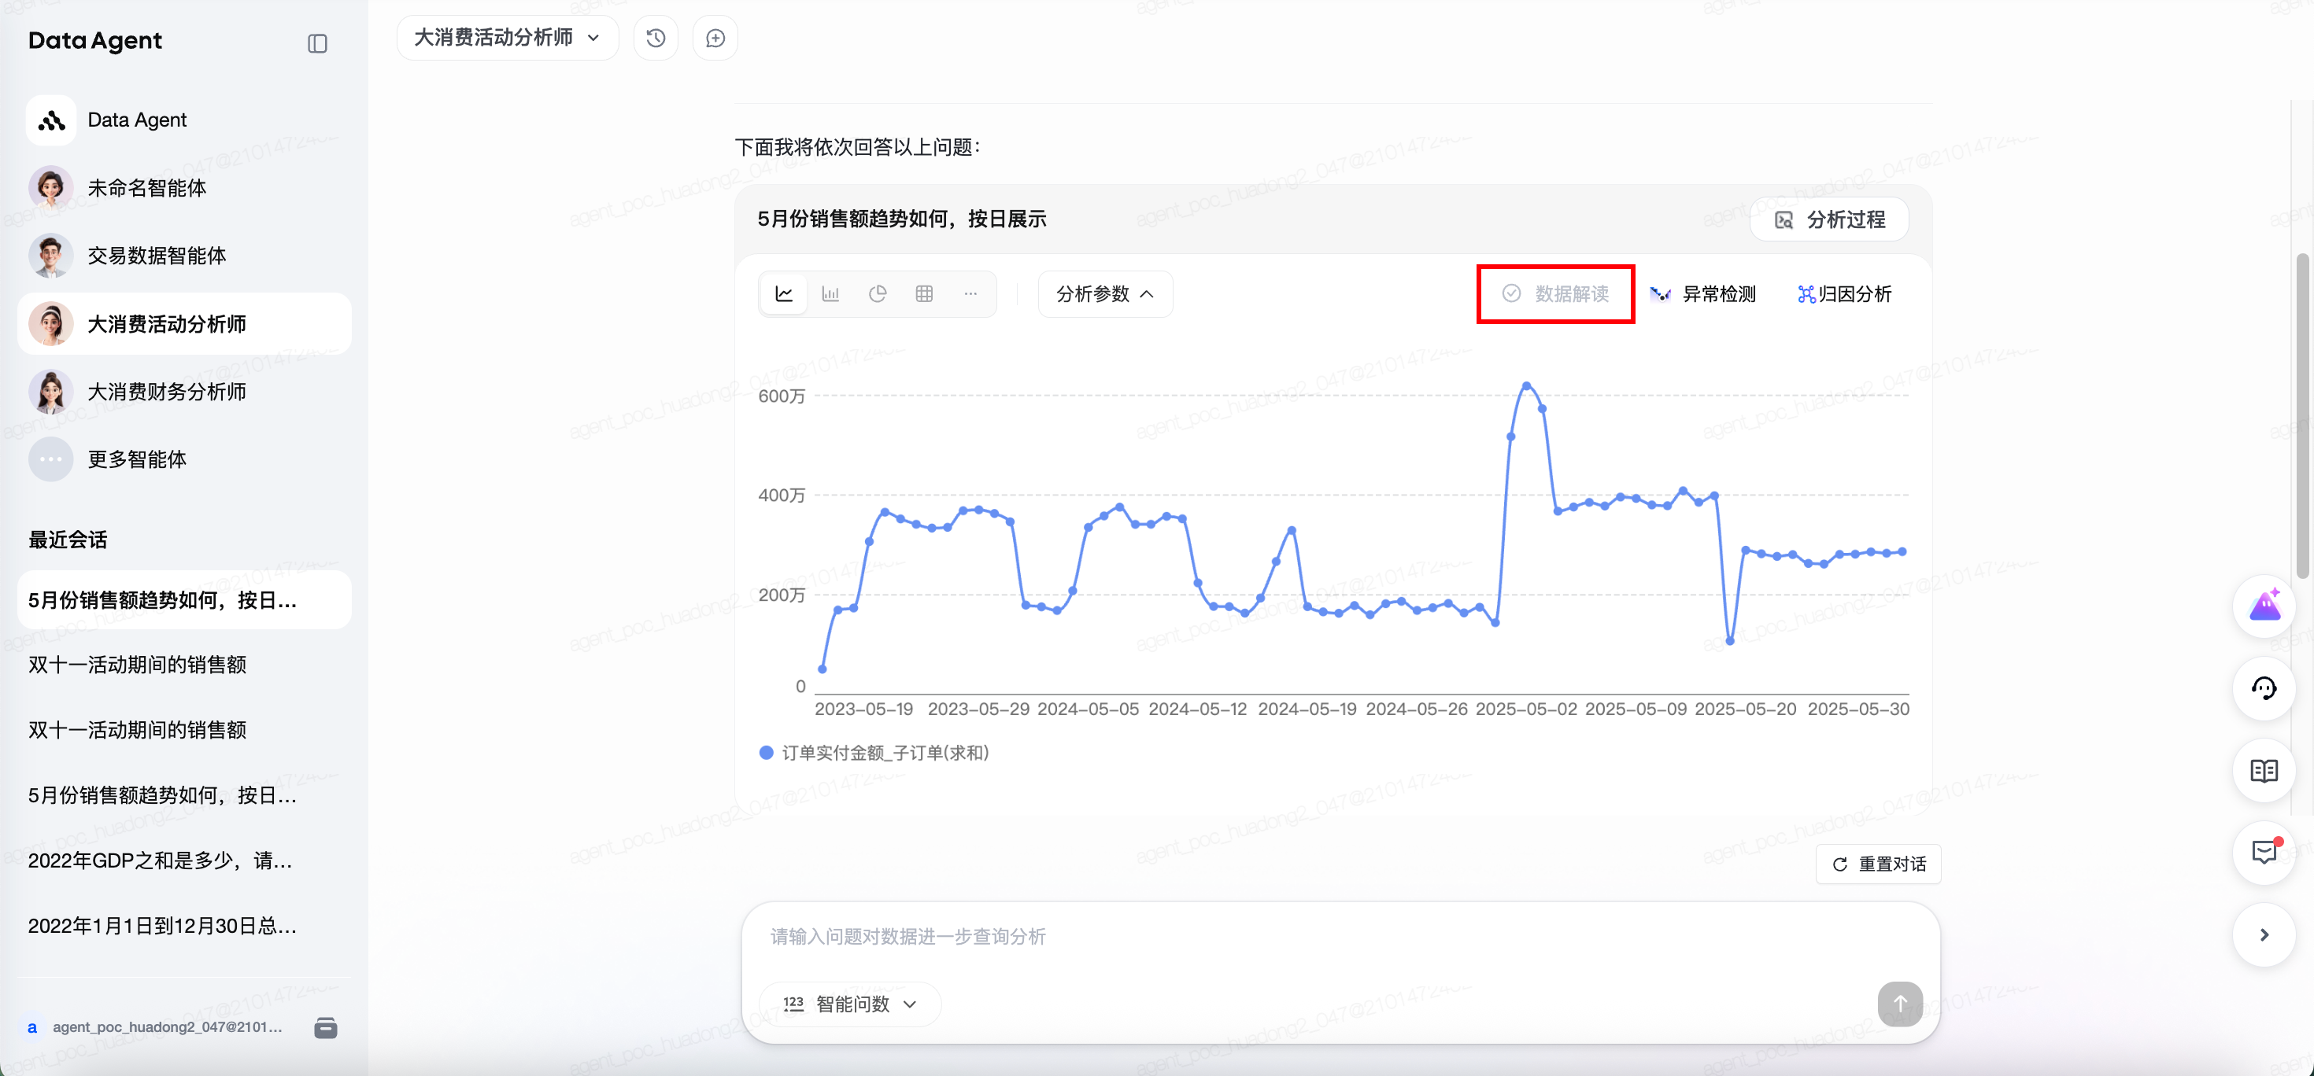Open conversation history clock icon
2314x1076 pixels.
pos(656,38)
